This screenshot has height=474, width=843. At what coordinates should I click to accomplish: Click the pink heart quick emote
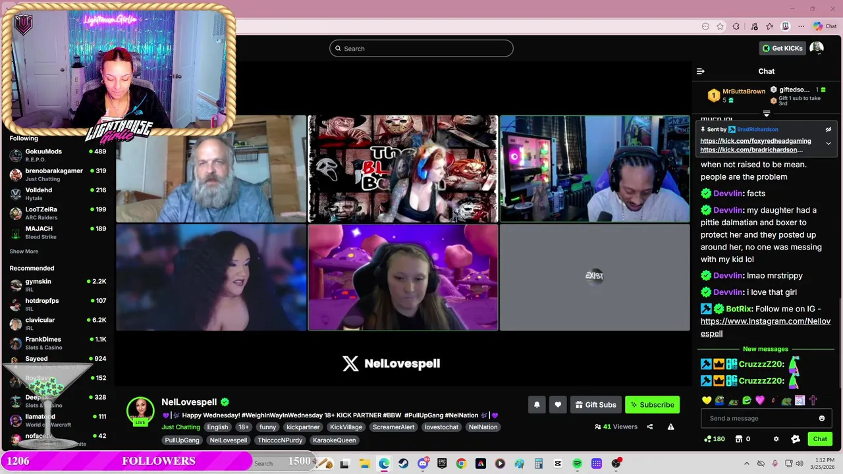[760, 400]
